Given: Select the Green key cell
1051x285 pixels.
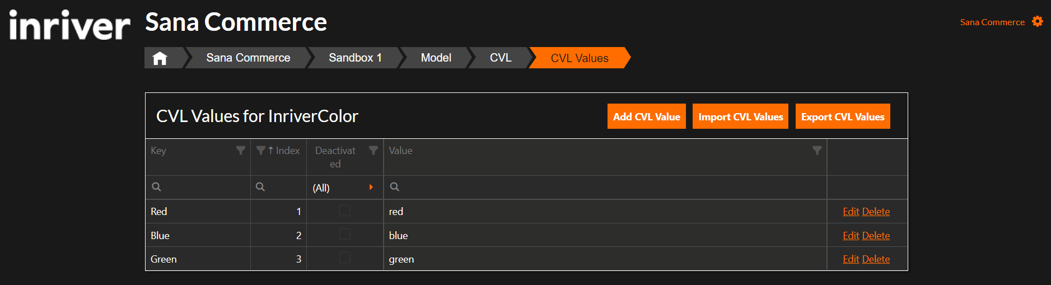Looking at the screenshot, I should click(198, 259).
